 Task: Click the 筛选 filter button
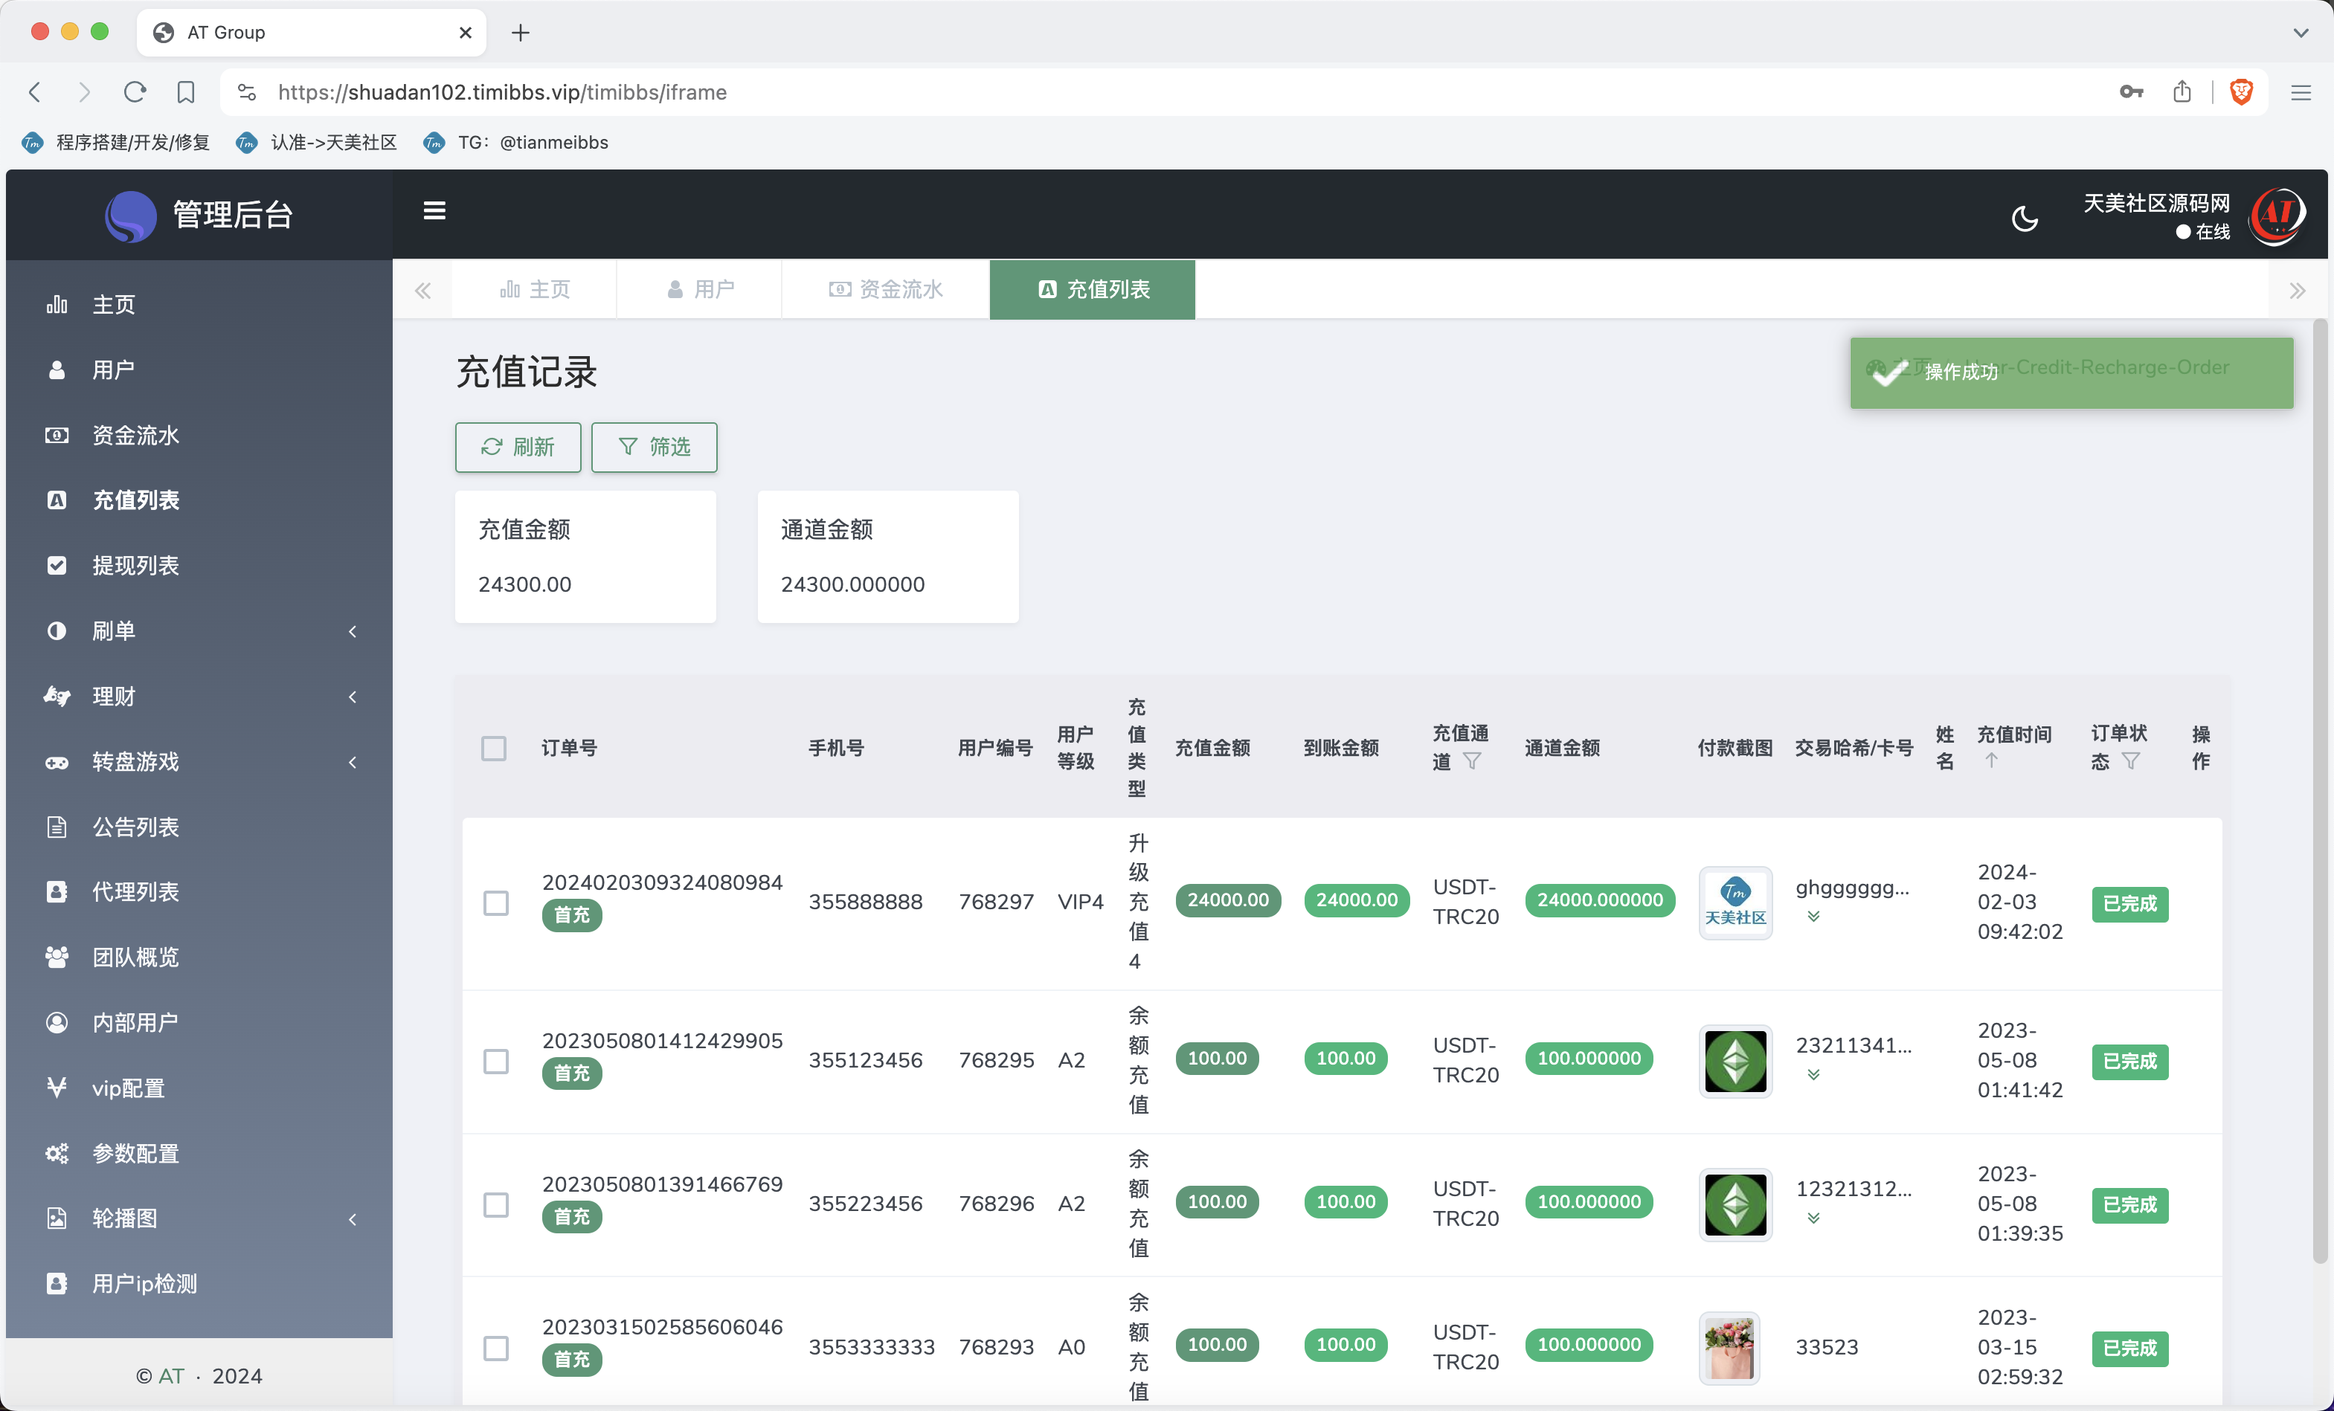pos(654,447)
